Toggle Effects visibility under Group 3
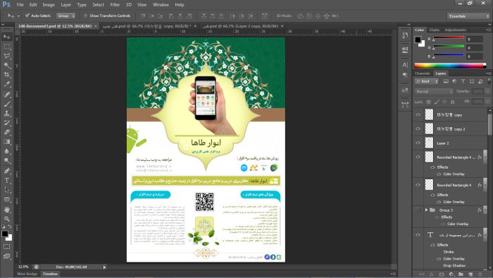The width and height of the screenshot is (493, 278). 437,217
